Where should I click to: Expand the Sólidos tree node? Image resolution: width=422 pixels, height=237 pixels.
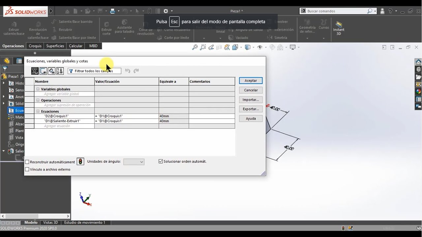pyautogui.click(x=4, y=104)
